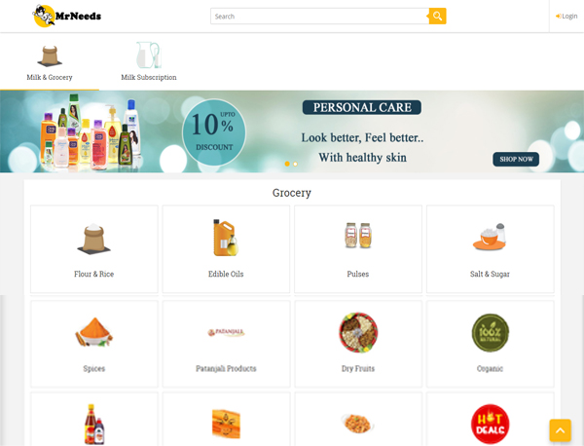Select the Edible Oils icon
Screen dimensions: 584x446
tap(226, 238)
